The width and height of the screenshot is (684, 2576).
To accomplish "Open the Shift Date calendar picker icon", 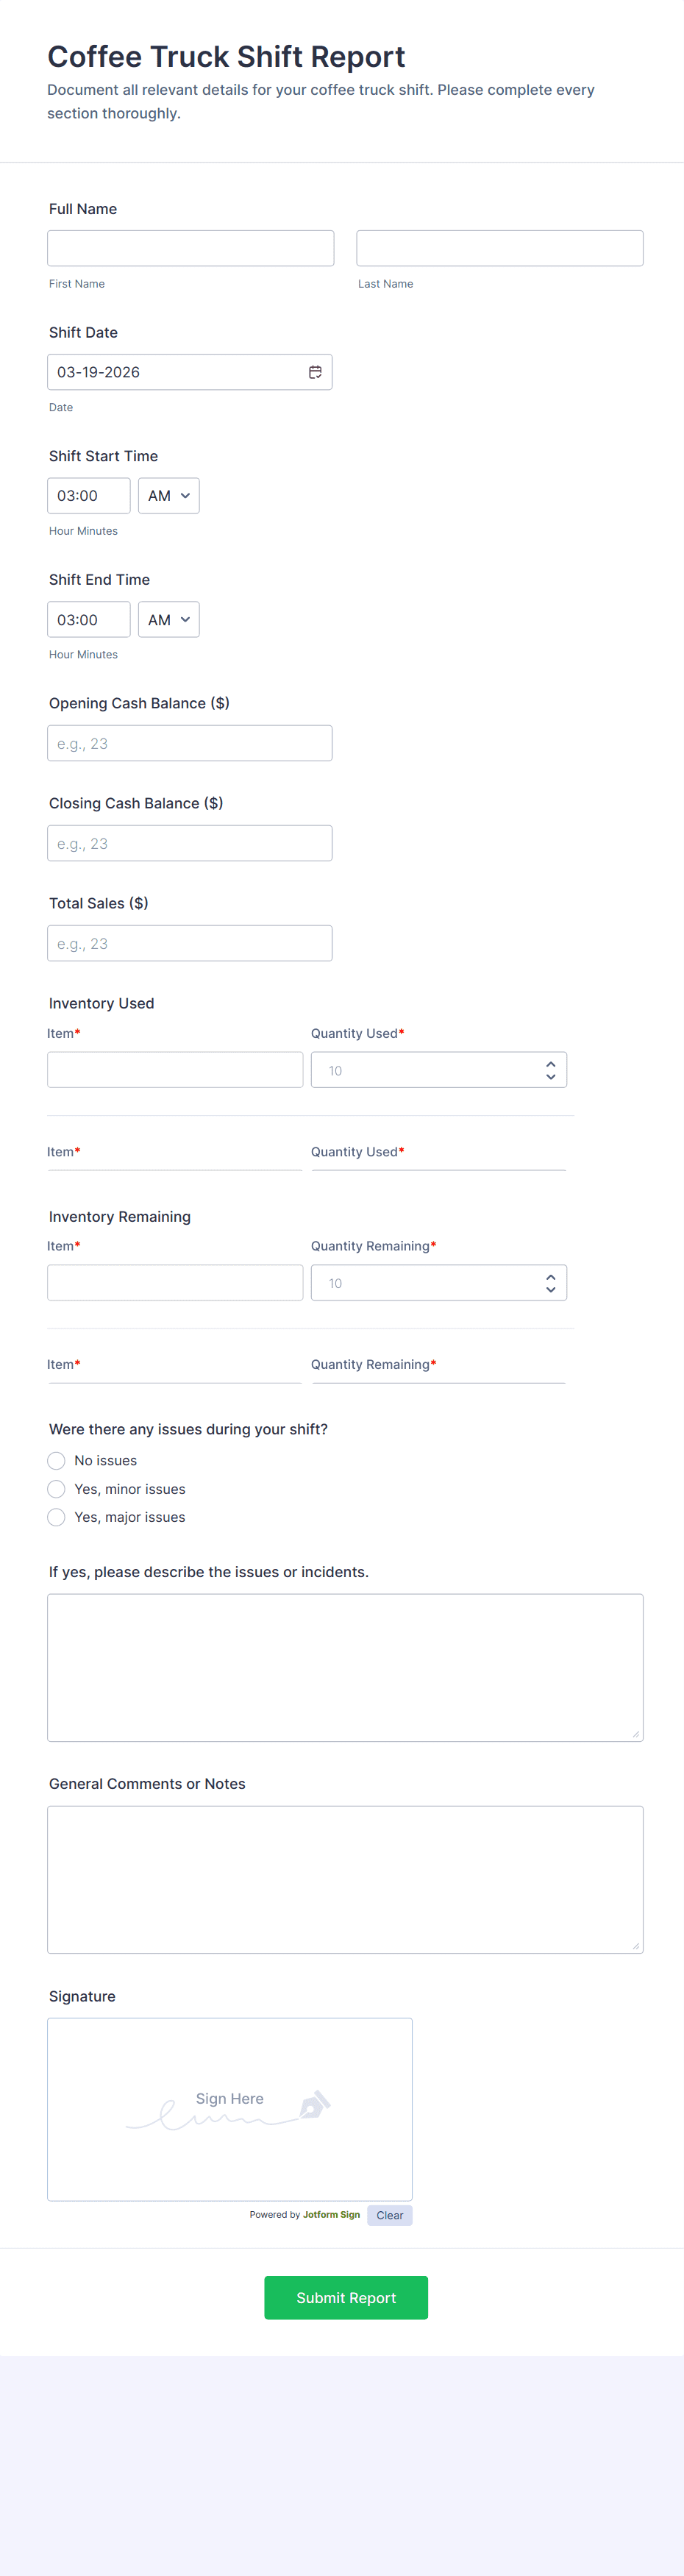I will (x=315, y=372).
